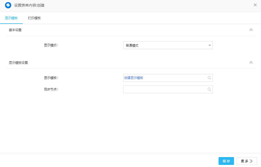This screenshot has width=261, height=167.
Task: Click the blue app logo icon
Action: pyautogui.click(x=8, y=5)
